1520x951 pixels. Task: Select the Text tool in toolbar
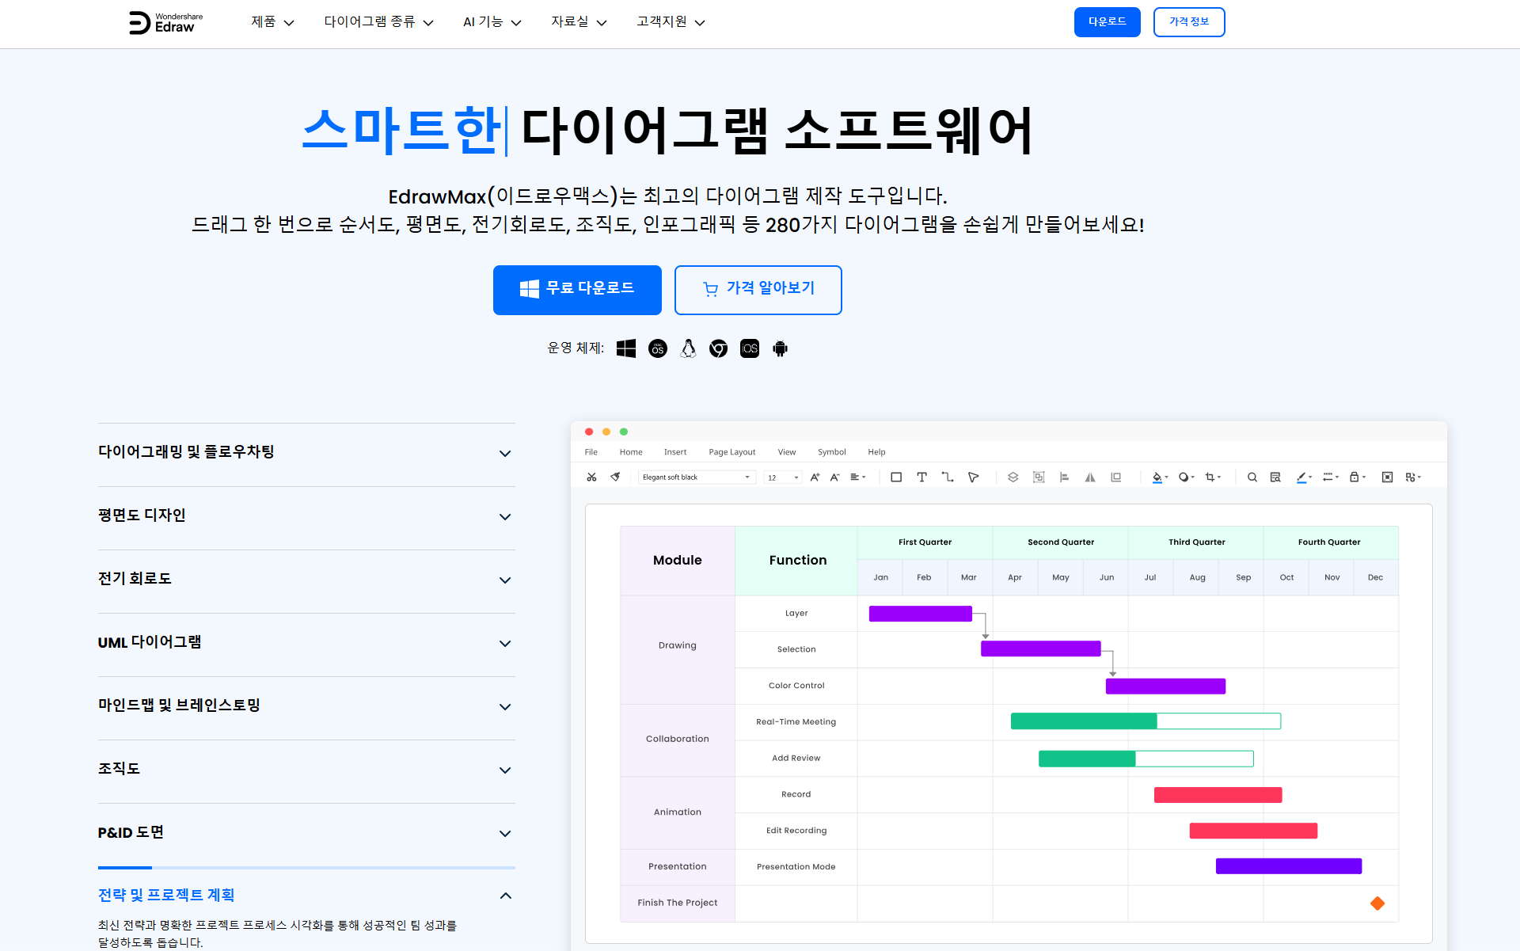tap(921, 477)
